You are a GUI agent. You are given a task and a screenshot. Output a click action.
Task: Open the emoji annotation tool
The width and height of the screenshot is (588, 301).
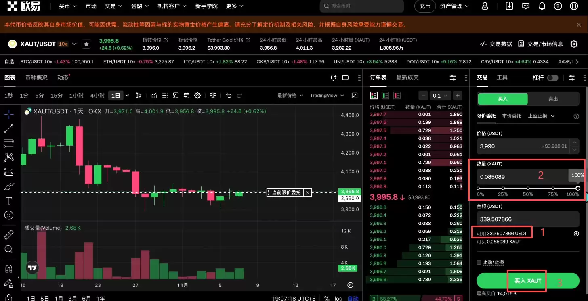[x=9, y=215]
